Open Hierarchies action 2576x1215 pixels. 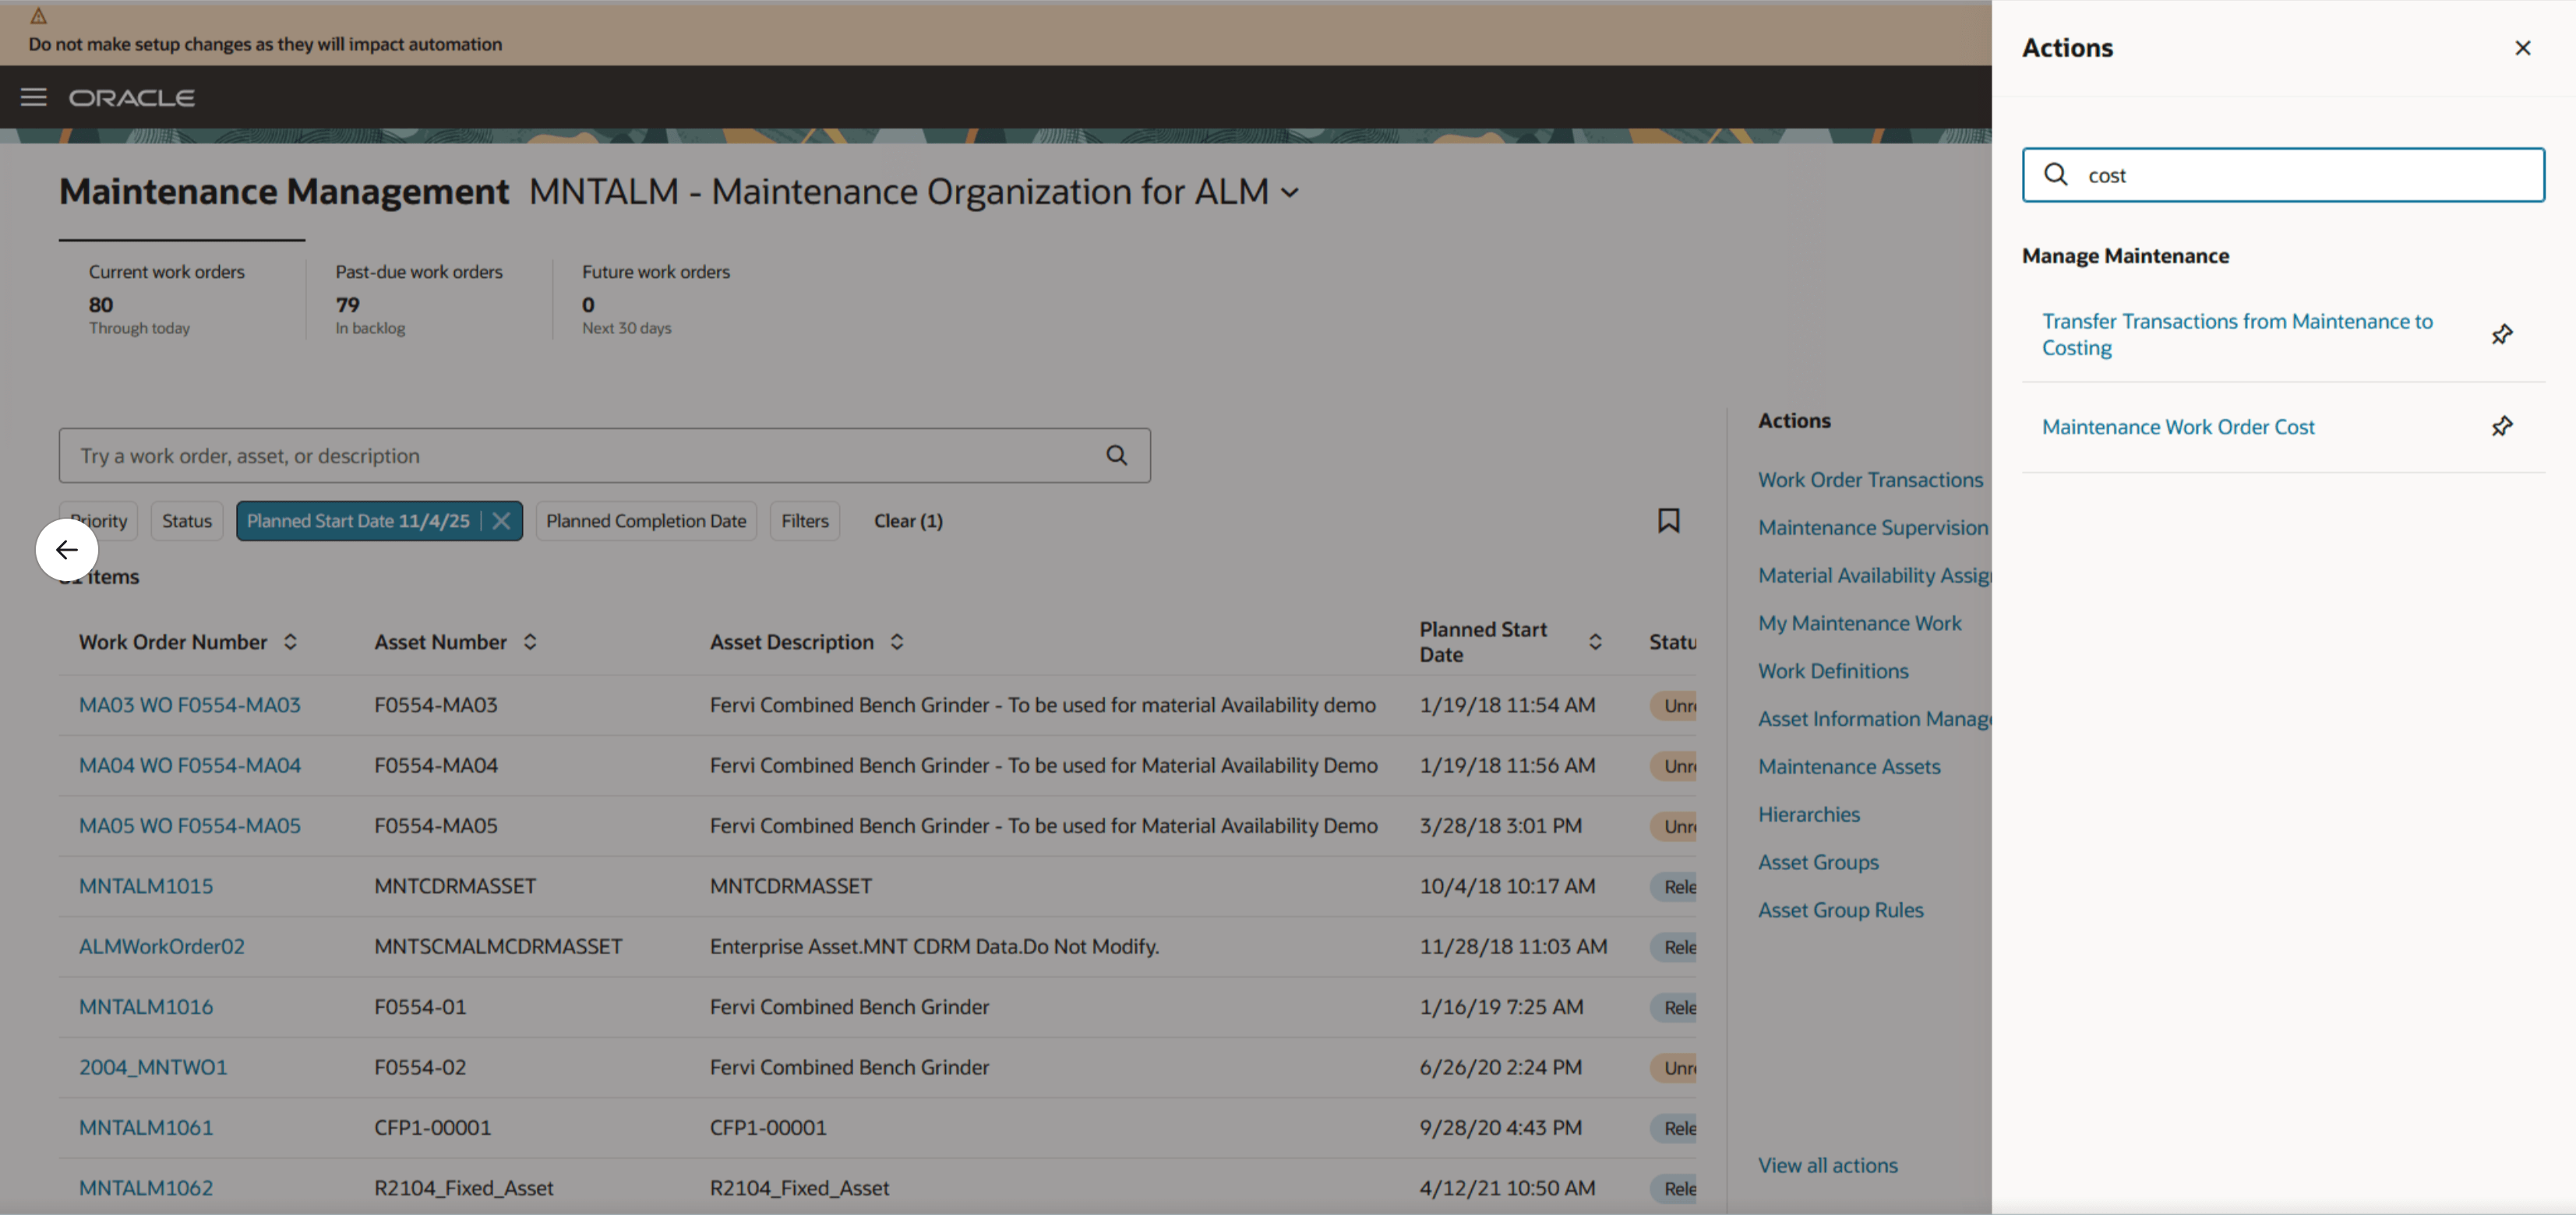(x=1809, y=815)
